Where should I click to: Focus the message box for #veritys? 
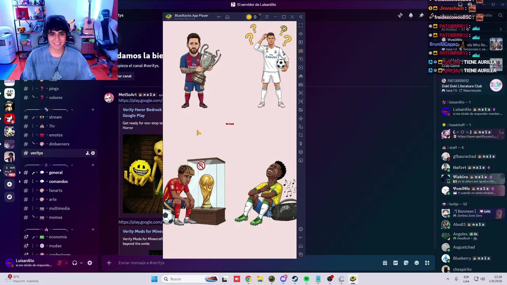click(248, 263)
